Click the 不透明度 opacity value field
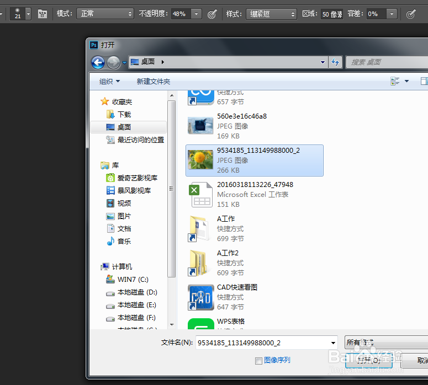This screenshot has width=428, height=385. [x=181, y=14]
